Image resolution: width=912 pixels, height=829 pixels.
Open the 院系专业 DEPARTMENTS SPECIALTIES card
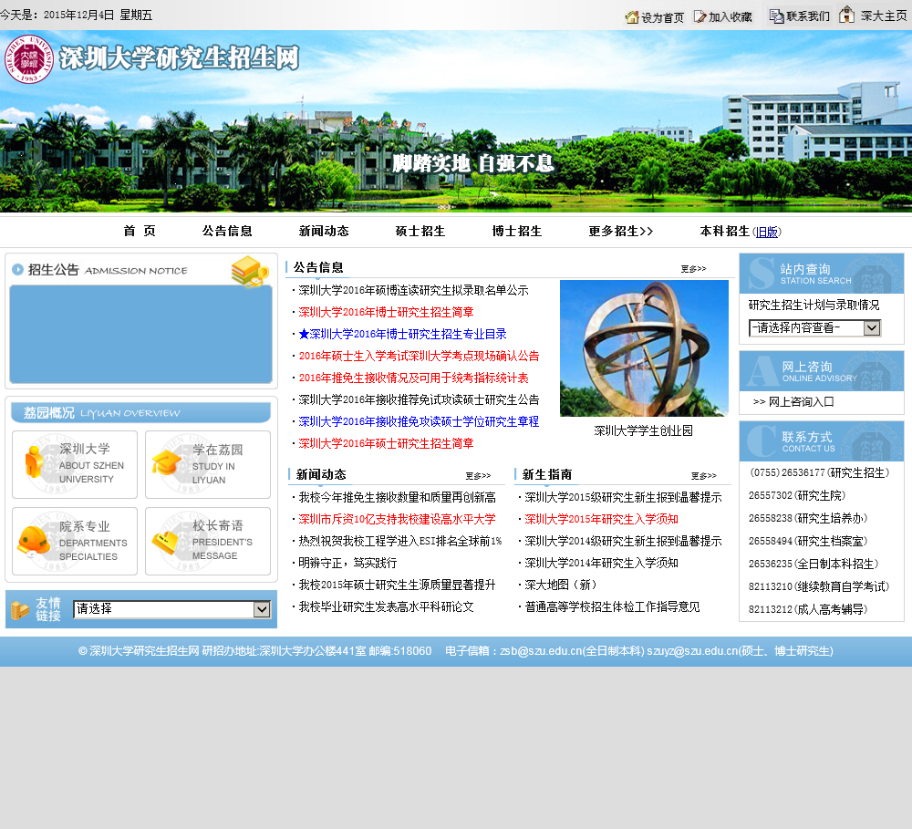[75, 541]
